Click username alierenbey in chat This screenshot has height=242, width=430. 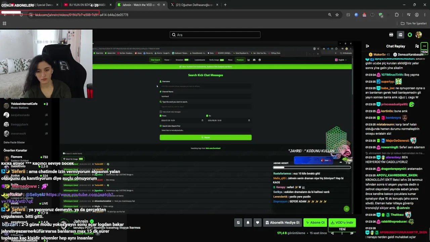tap(393, 157)
